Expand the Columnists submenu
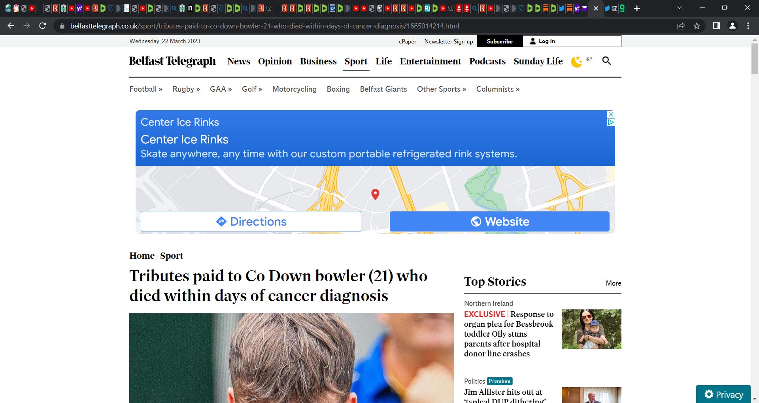759x403 pixels. pyautogui.click(x=498, y=89)
